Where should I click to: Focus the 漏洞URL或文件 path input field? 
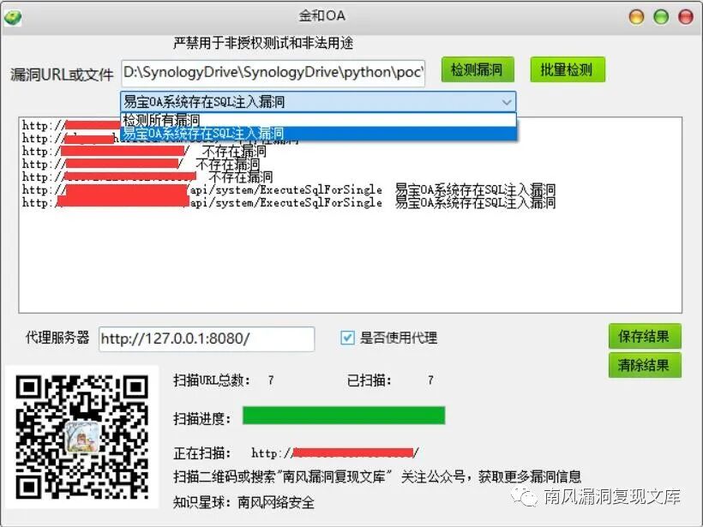[273, 73]
